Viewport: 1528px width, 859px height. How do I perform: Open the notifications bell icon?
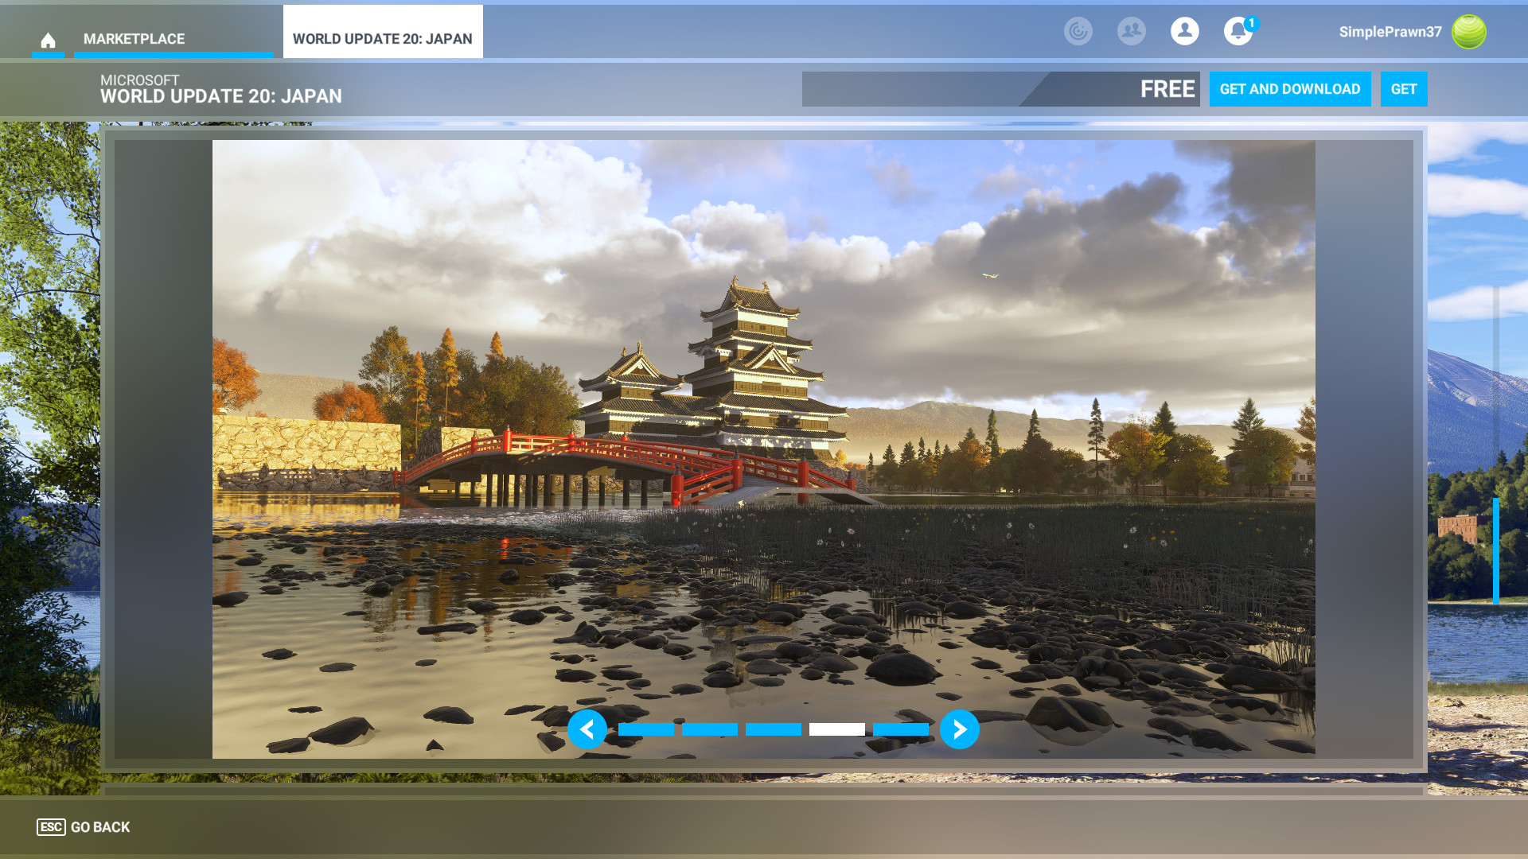pyautogui.click(x=1238, y=32)
